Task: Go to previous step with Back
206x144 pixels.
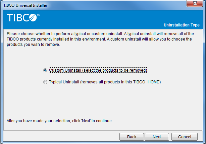Action: pyautogui.click(x=132, y=137)
